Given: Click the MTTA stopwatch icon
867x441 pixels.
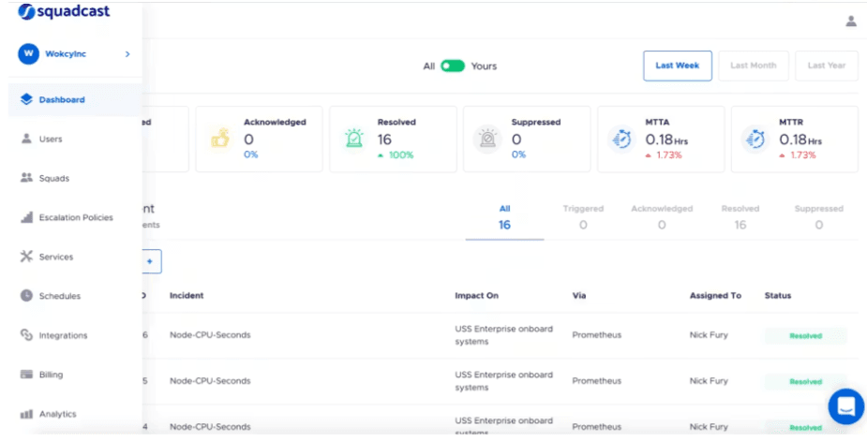Looking at the screenshot, I should [x=620, y=139].
